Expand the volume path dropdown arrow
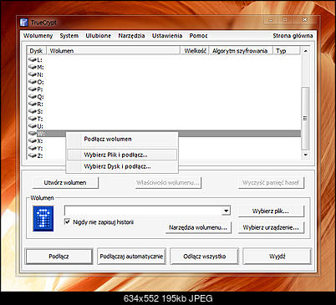The width and height of the screenshot is (336, 305). tap(226, 211)
